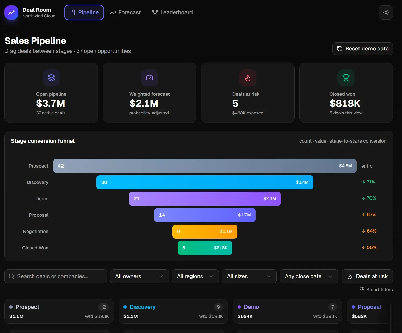The image size is (402, 333).
Task: Click the Closed won trophy icon
Action: (x=346, y=78)
